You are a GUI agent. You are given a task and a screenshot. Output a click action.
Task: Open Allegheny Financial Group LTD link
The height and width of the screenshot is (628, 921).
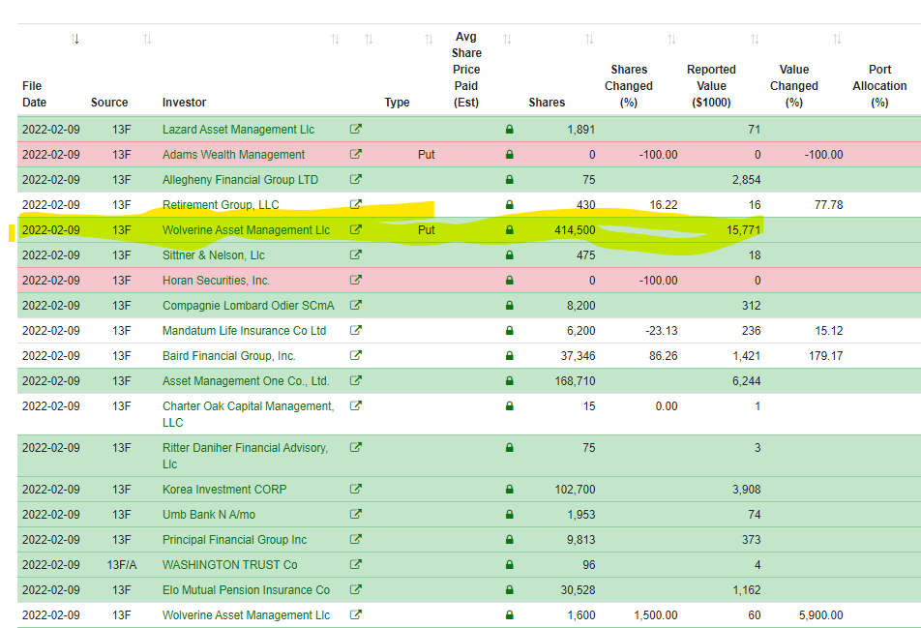(240, 180)
